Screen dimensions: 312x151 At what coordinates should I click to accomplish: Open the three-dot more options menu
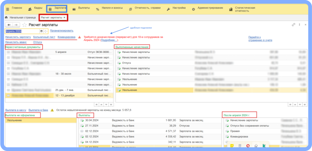pyautogui.click(x=299, y=25)
